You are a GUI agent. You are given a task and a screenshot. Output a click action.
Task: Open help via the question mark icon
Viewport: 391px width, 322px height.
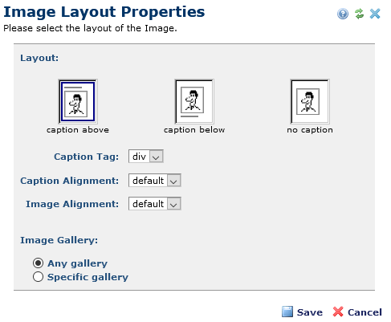343,14
